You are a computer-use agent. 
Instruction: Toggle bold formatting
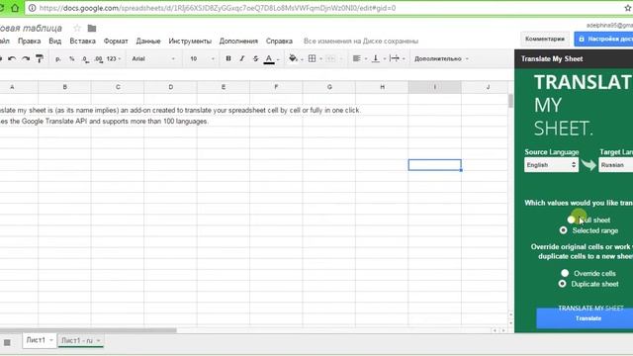[x=228, y=58]
